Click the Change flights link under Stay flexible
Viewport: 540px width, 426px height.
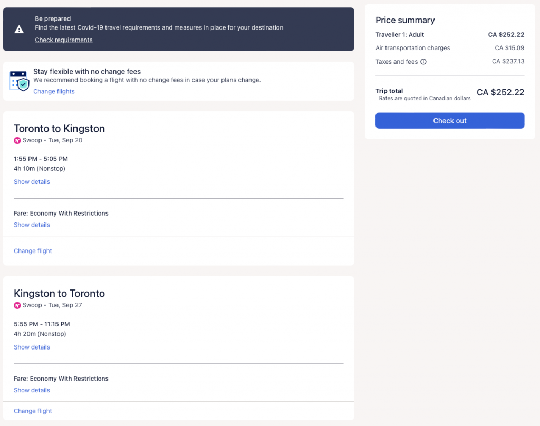pos(54,91)
